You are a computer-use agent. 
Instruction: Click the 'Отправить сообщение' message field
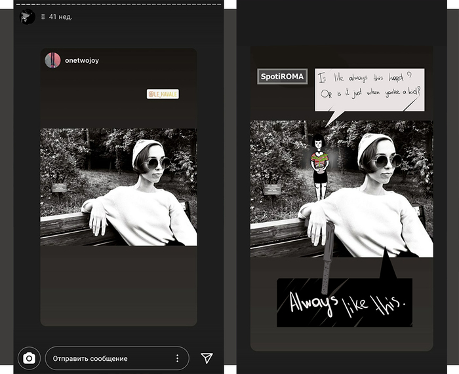coord(105,358)
